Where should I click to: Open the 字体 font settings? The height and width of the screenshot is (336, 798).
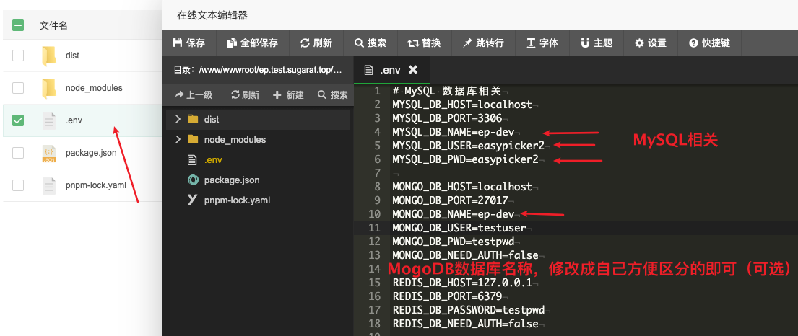pyautogui.click(x=542, y=43)
